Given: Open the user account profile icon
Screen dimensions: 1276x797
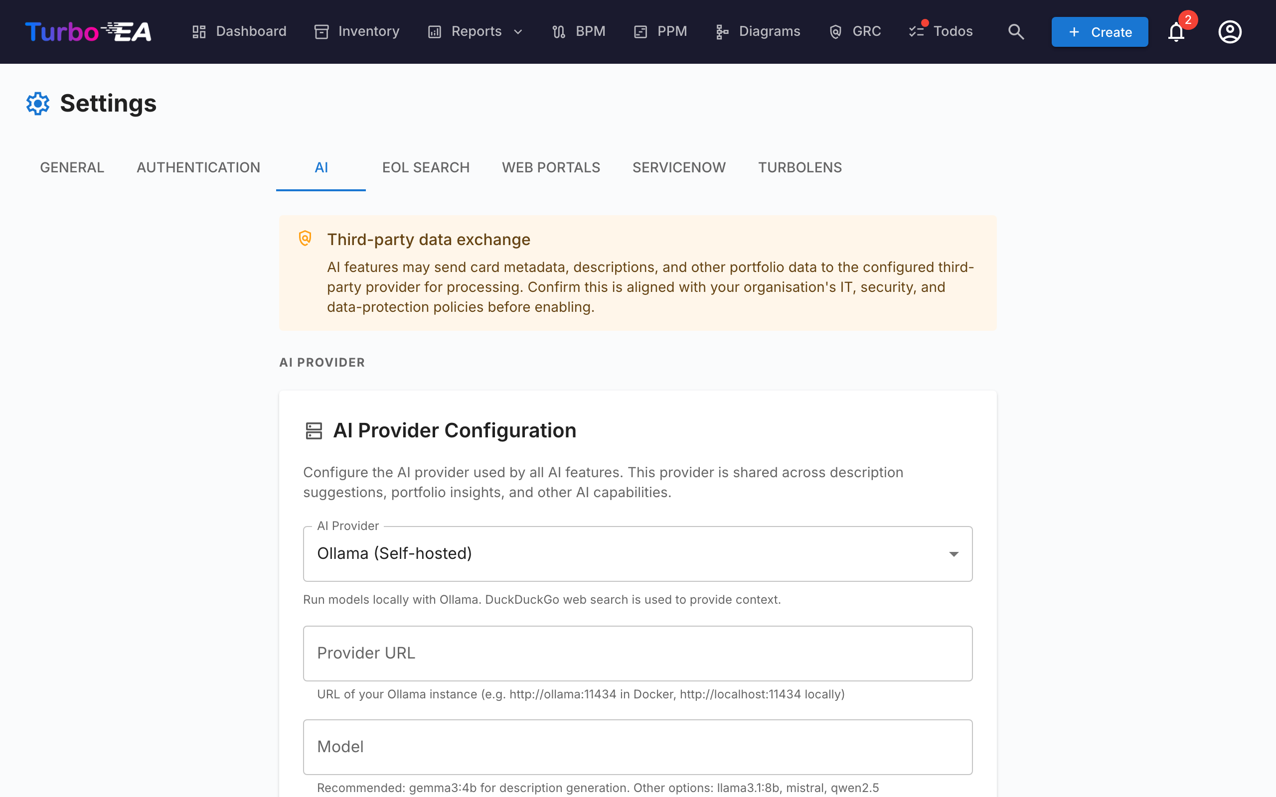Looking at the screenshot, I should click(1230, 31).
